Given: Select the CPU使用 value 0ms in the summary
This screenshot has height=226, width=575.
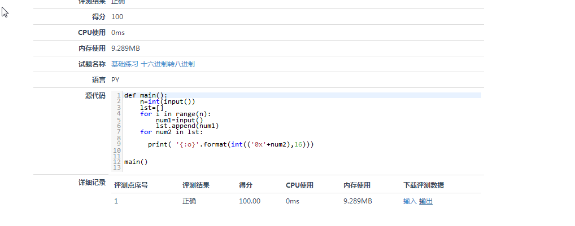Looking at the screenshot, I should 118,33.
